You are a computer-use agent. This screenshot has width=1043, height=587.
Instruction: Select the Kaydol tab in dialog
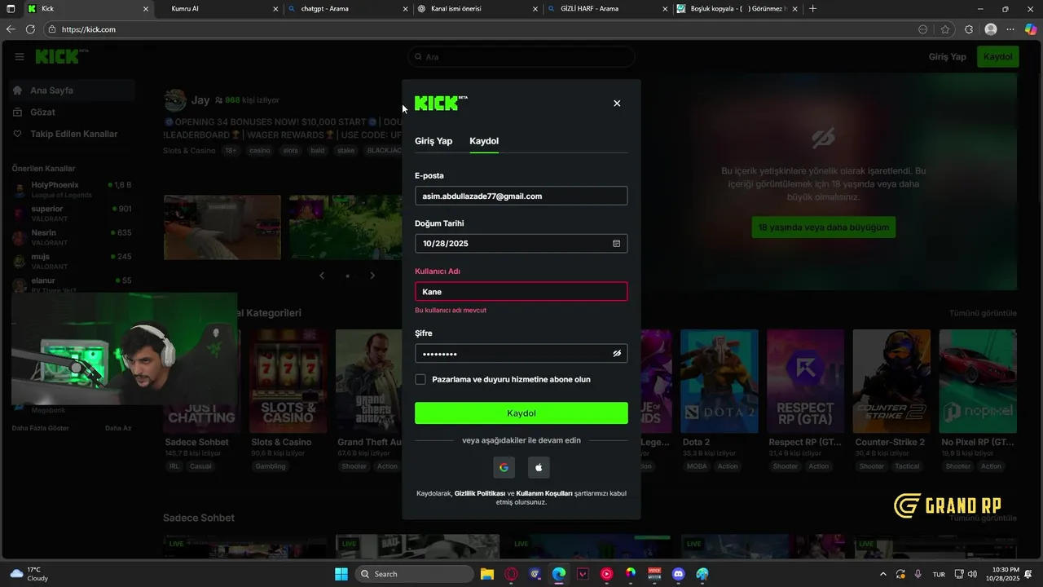pos(484,141)
